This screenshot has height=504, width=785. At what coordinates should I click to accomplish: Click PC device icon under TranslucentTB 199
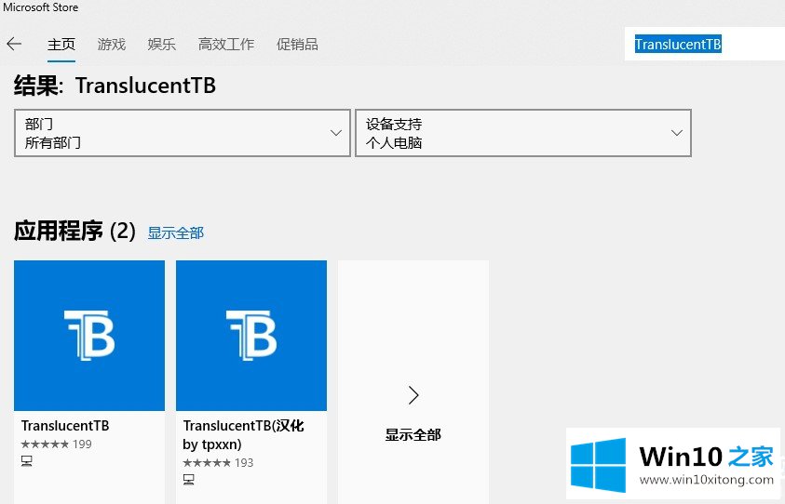point(27,461)
